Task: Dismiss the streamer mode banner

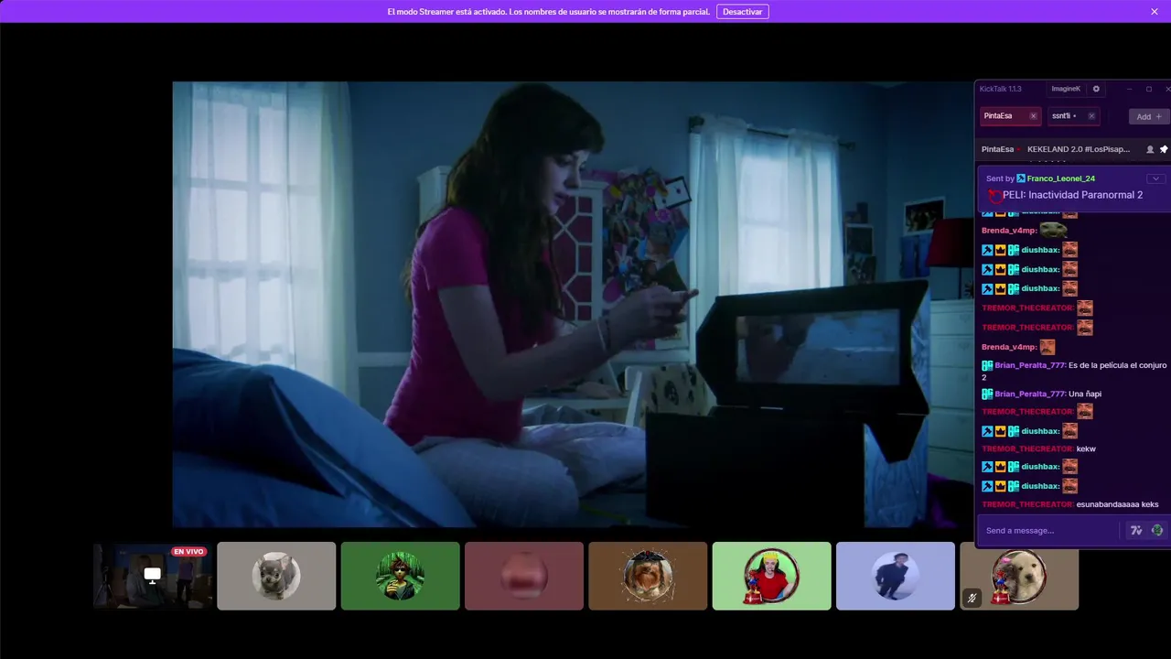Action: (1155, 12)
